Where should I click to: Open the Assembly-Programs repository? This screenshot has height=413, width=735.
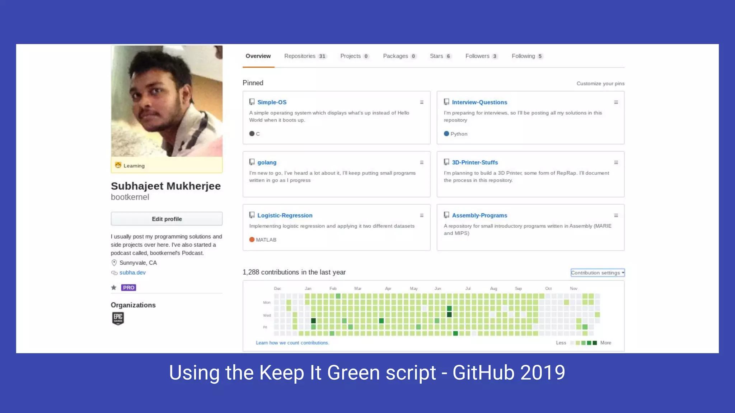click(x=479, y=215)
